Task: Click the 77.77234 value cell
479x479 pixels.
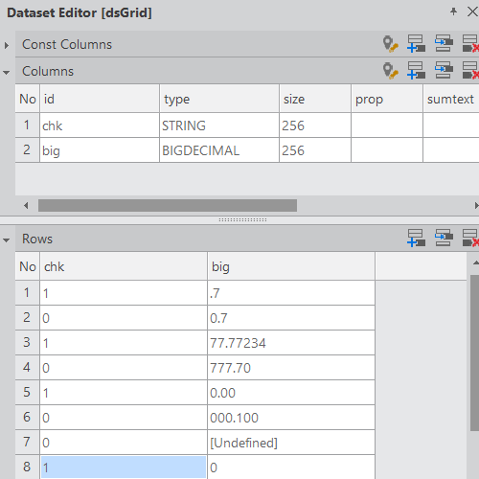Action: (291, 343)
